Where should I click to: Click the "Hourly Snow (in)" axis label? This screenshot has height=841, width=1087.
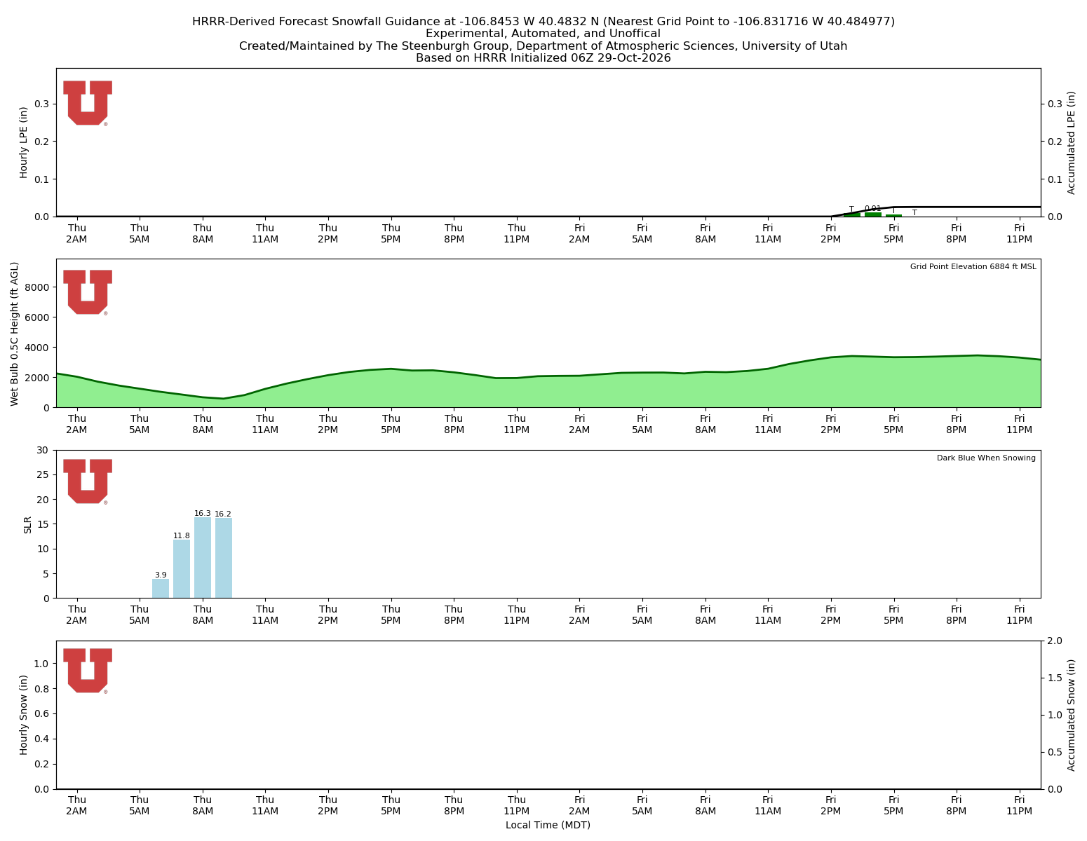pyautogui.click(x=24, y=715)
